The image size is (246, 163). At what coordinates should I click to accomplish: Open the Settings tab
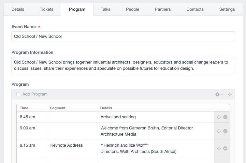click(x=227, y=9)
